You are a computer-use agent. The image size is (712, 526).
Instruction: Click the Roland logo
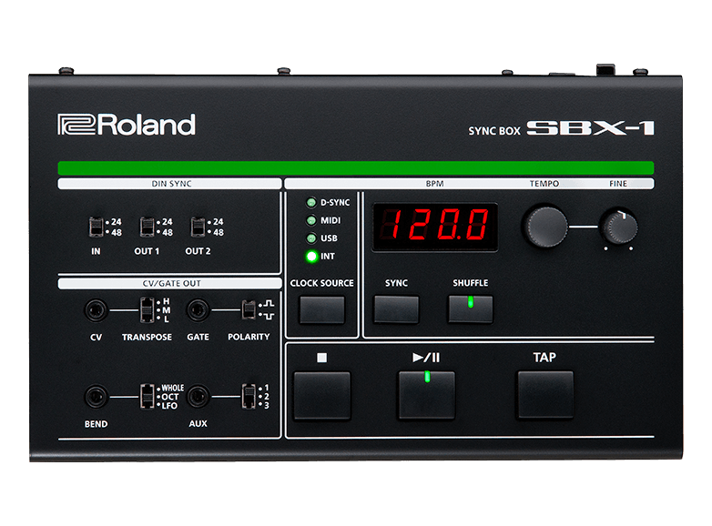point(127,125)
